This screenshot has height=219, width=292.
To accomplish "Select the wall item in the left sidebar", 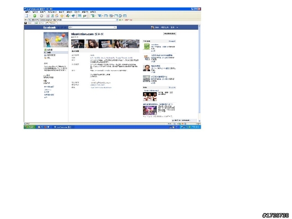I will 49,50.
